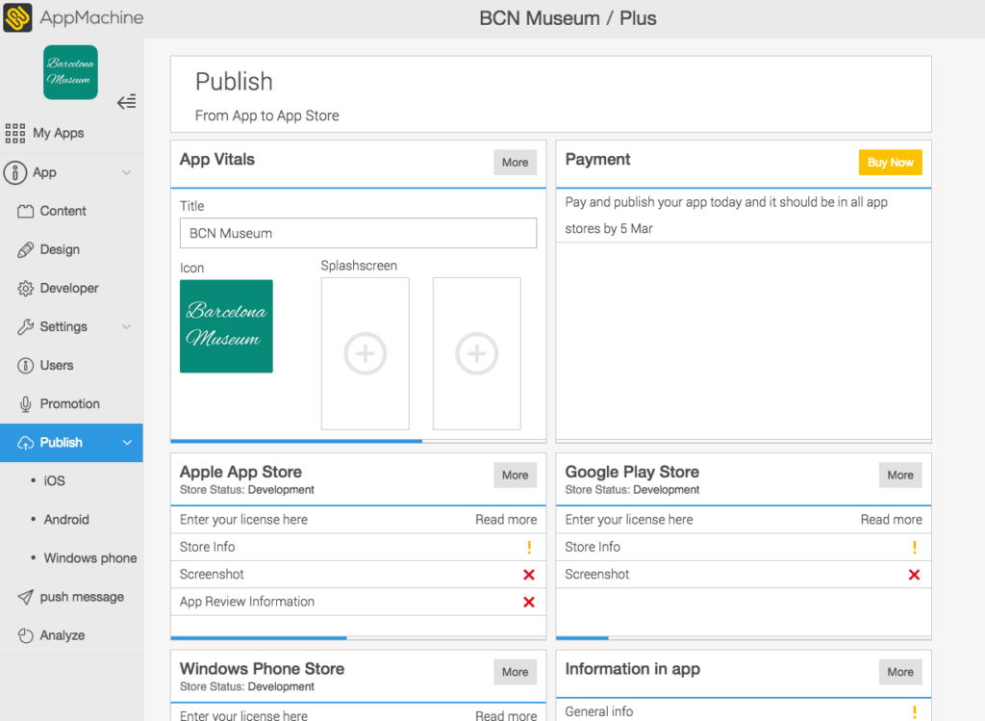This screenshot has height=721, width=985.
Task: Open the Promotion section
Action: (x=71, y=404)
